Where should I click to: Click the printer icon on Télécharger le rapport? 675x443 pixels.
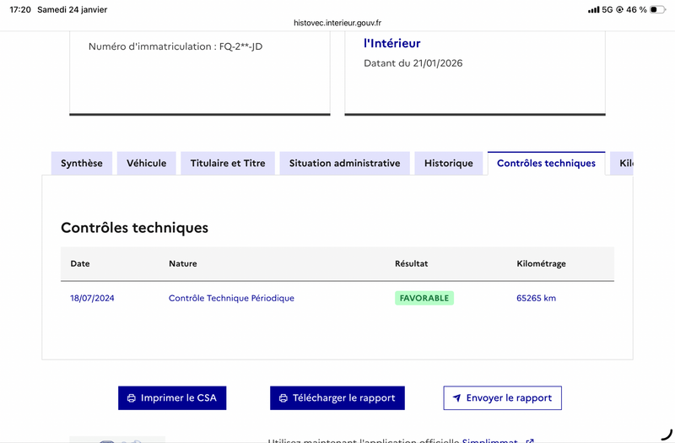tap(283, 398)
